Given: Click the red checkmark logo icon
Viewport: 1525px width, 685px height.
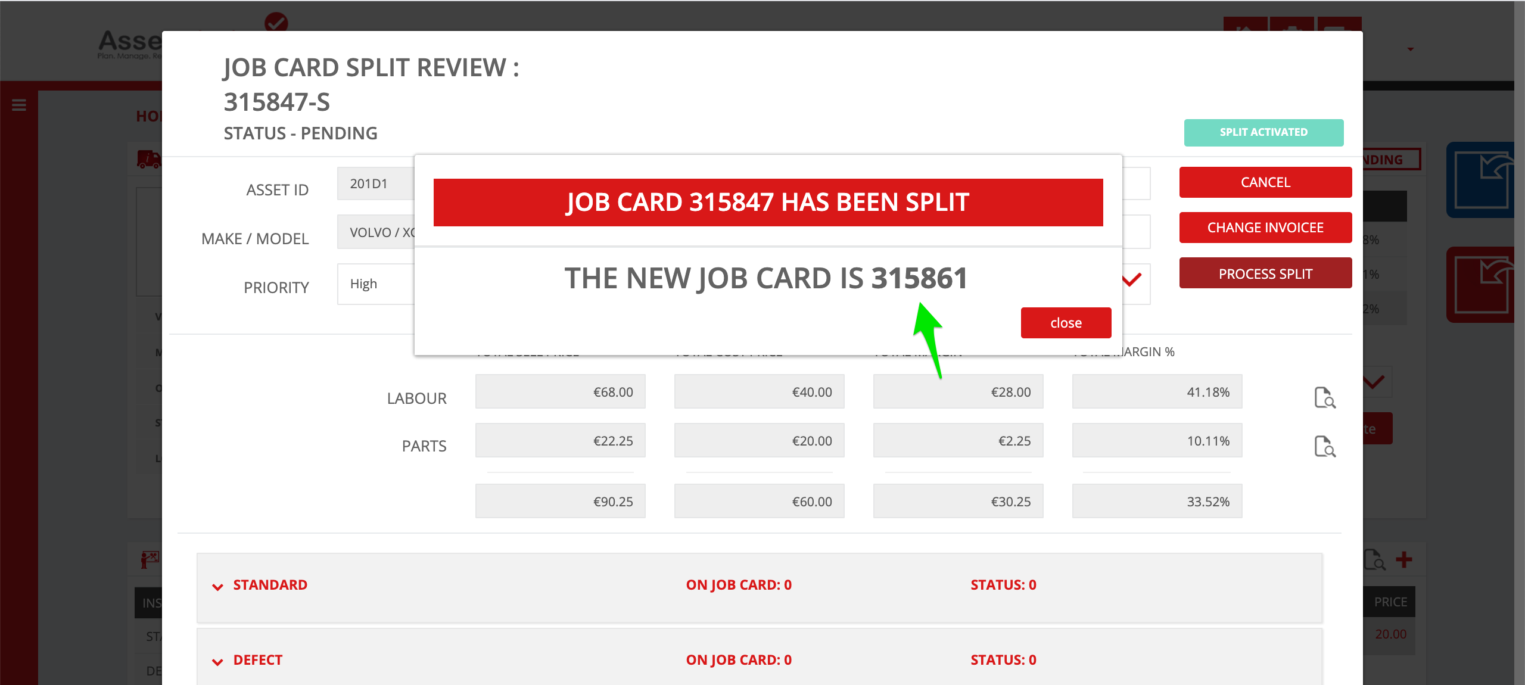Looking at the screenshot, I should [276, 21].
